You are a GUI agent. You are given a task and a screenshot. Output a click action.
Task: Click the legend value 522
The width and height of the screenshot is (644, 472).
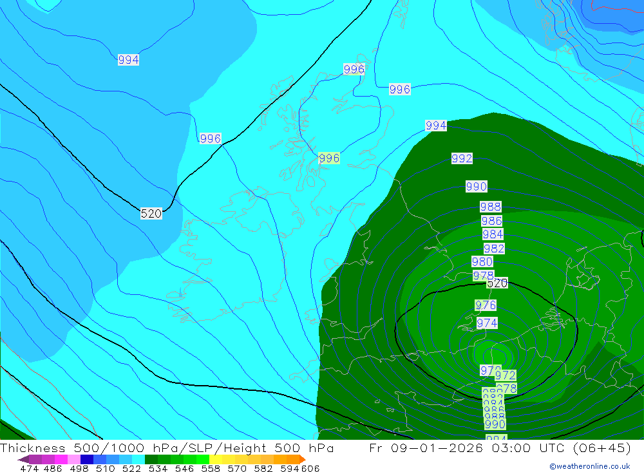(132, 468)
